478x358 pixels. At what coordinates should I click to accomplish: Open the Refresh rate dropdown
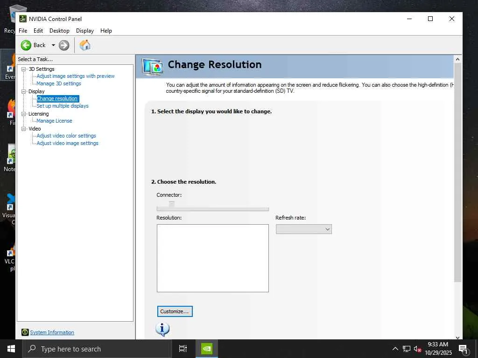click(x=303, y=229)
